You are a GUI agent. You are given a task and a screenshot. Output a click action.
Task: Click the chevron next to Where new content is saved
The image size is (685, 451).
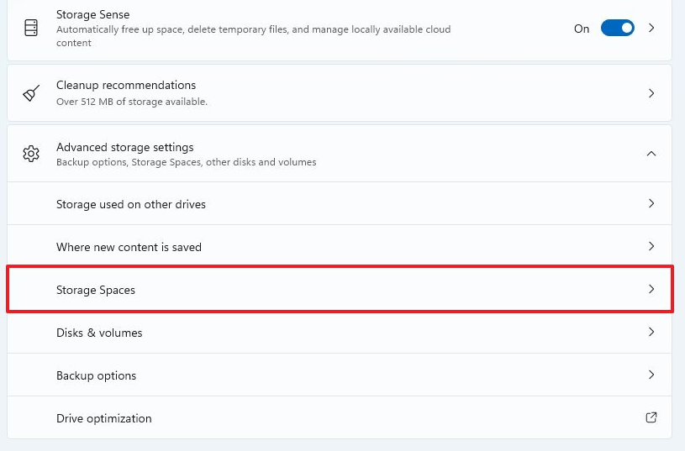tap(651, 246)
